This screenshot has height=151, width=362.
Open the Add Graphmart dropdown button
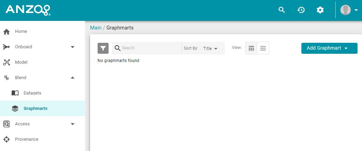(329, 48)
